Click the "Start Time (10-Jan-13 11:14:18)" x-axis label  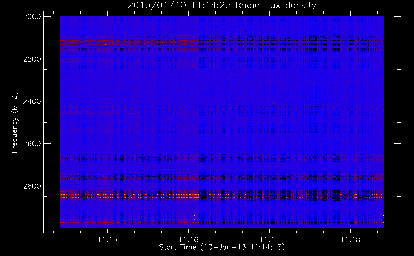coord(222,247)
